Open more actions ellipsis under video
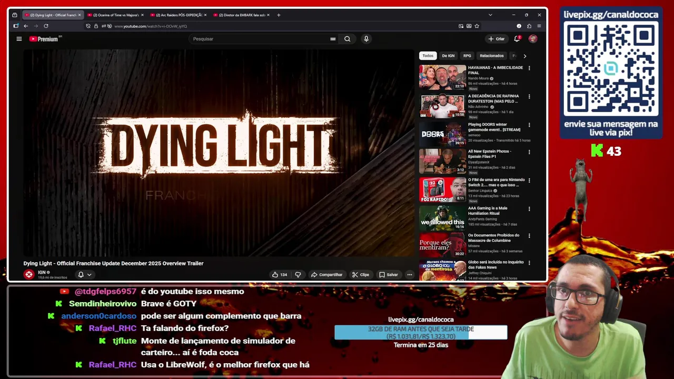 click(x=409, y=274)
